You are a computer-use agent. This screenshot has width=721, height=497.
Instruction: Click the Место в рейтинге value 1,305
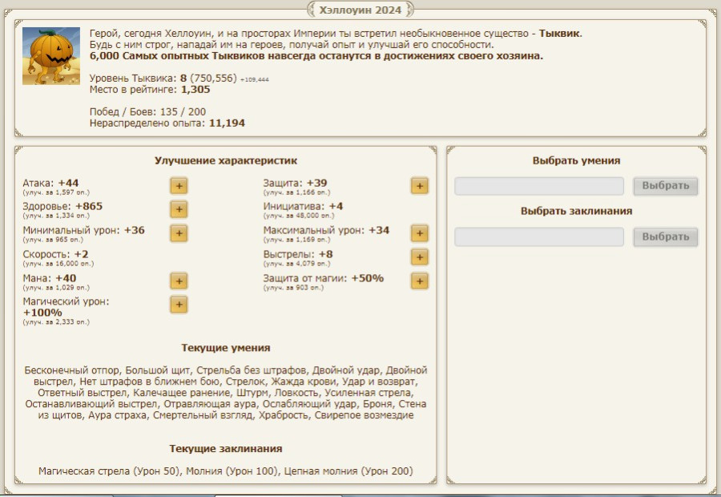[x=195, y=90]
